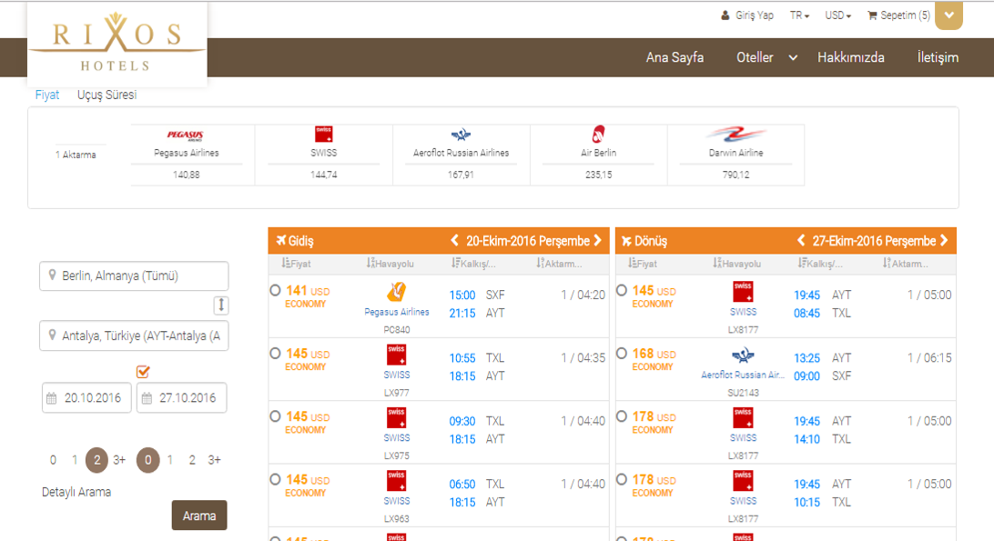
Task: Click the SWISS logo on flight LX975
Action: pos(397,417)
